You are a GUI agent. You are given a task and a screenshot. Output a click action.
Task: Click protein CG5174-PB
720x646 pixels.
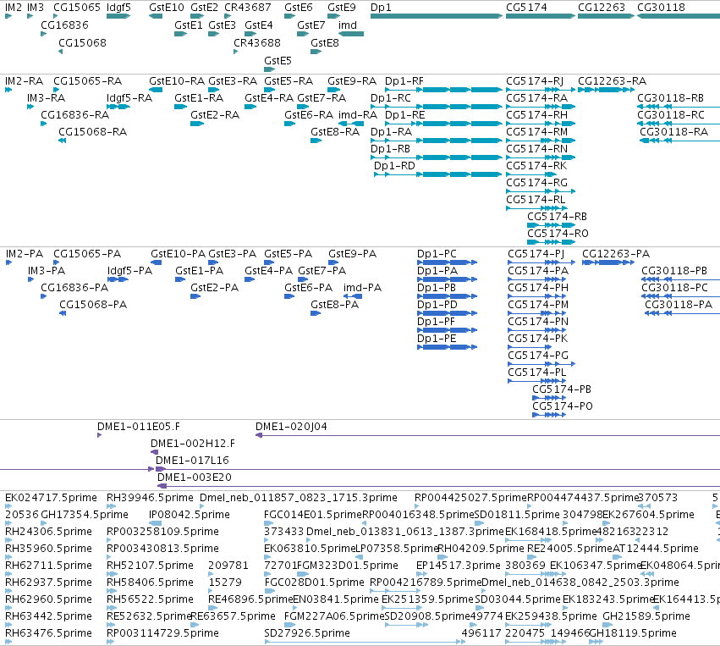click(x=549, y=398)
